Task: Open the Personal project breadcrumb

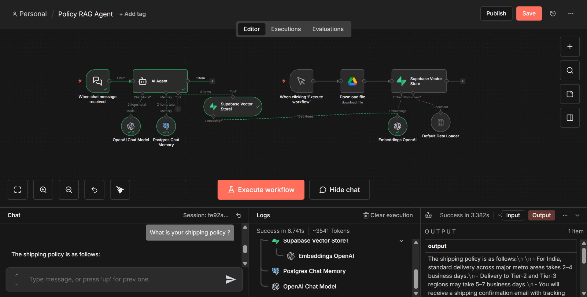Action: pyautogui.click(x=30, y=14)
